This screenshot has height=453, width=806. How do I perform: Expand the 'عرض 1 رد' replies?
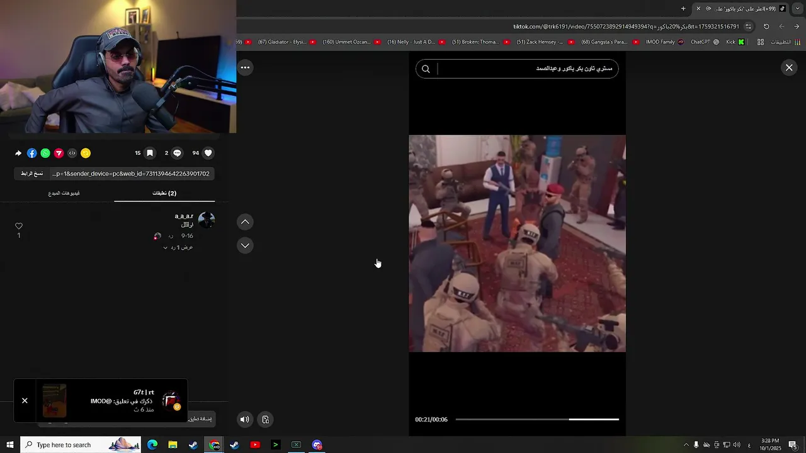178,247
